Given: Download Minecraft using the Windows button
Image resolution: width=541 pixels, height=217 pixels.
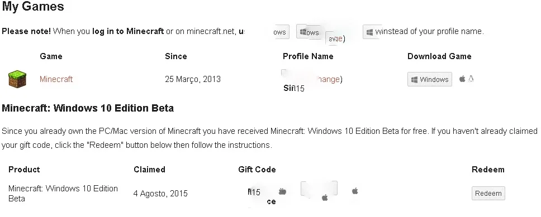Looking at the screenshot, I should [430, 79].
